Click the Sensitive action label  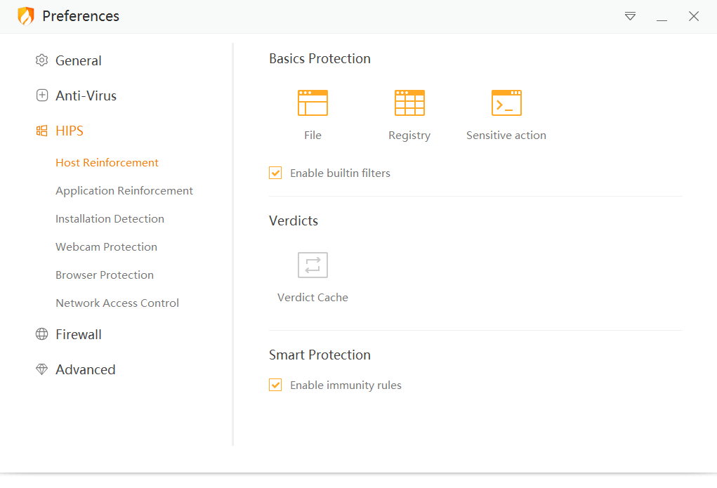(x=506, y=136)
